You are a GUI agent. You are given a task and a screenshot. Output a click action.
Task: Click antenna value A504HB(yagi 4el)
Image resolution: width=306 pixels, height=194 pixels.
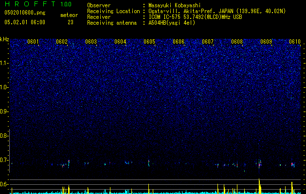coord(172,23)
